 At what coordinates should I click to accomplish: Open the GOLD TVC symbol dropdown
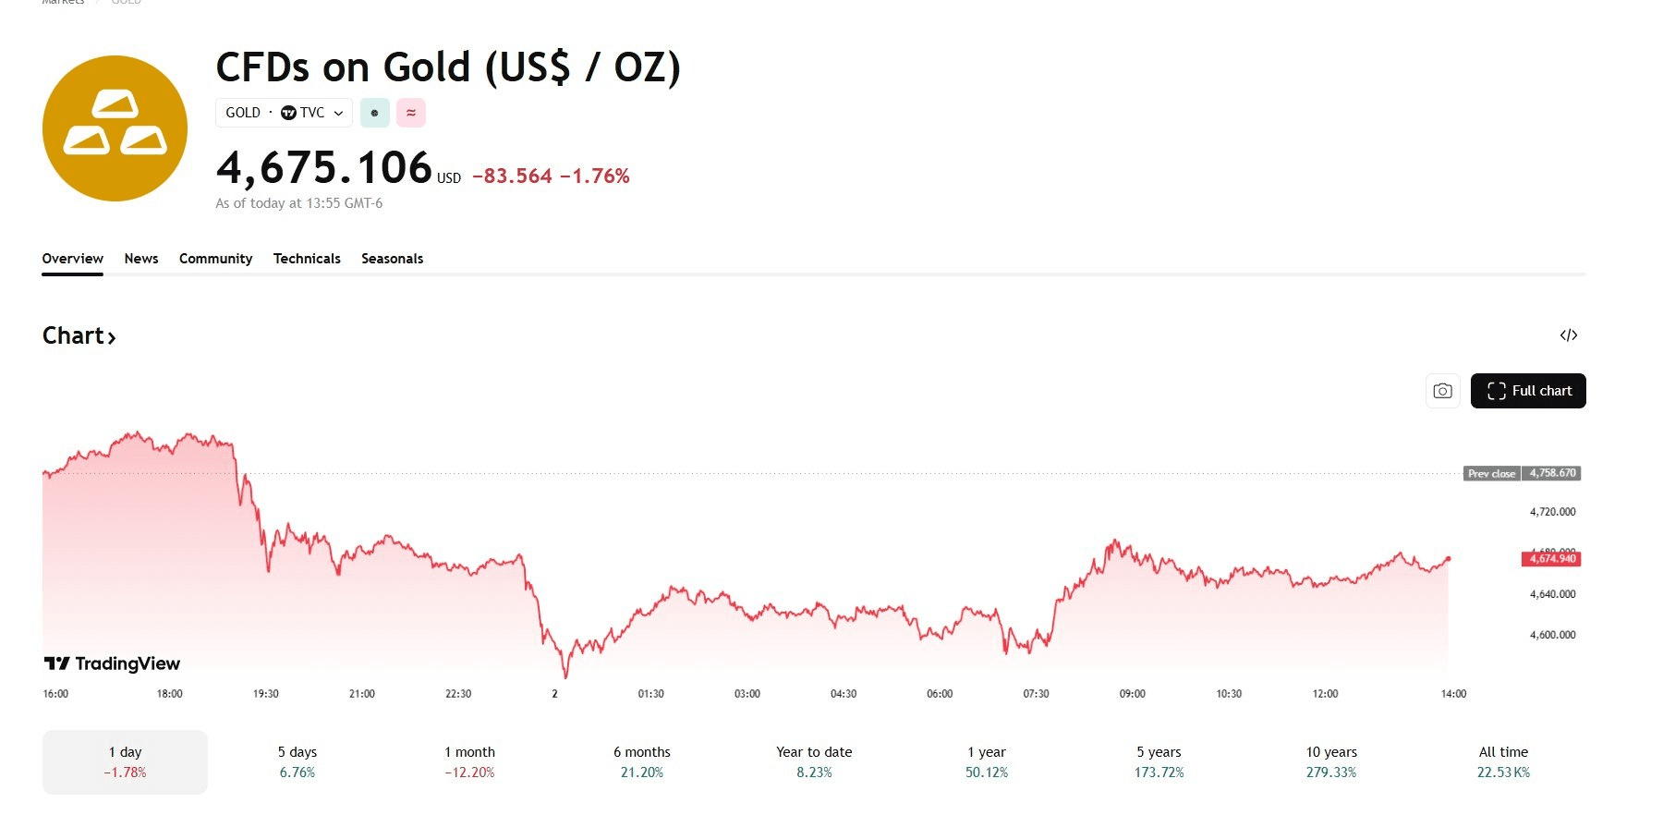coord(284,113)
